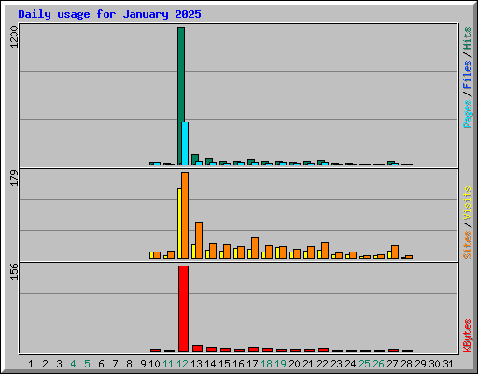478x374 pixels.
Task: Click the orange Sites bar for day 17
Action: click(255, 248)
